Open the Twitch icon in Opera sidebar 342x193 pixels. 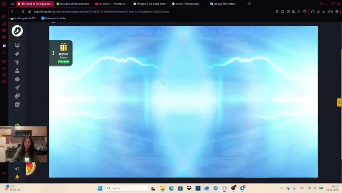point(4,46)
